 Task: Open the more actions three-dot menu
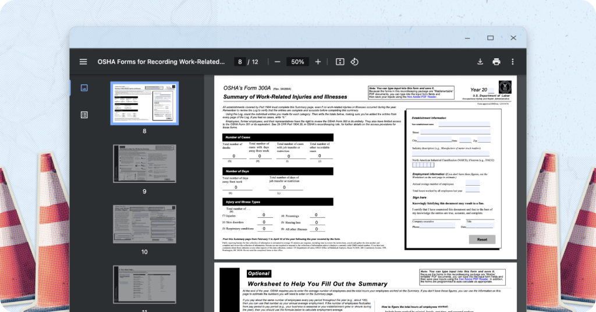point(512,62)
